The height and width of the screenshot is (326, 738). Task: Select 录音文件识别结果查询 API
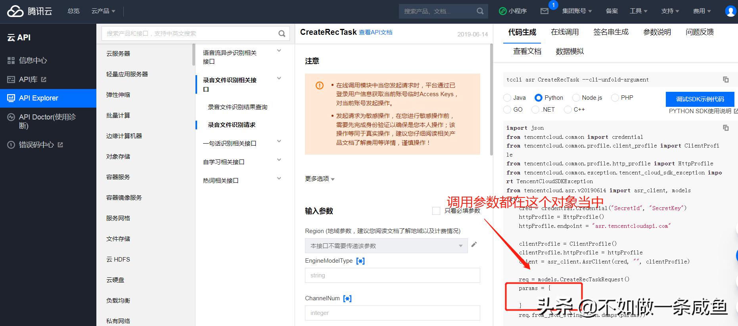coord(238,107)
